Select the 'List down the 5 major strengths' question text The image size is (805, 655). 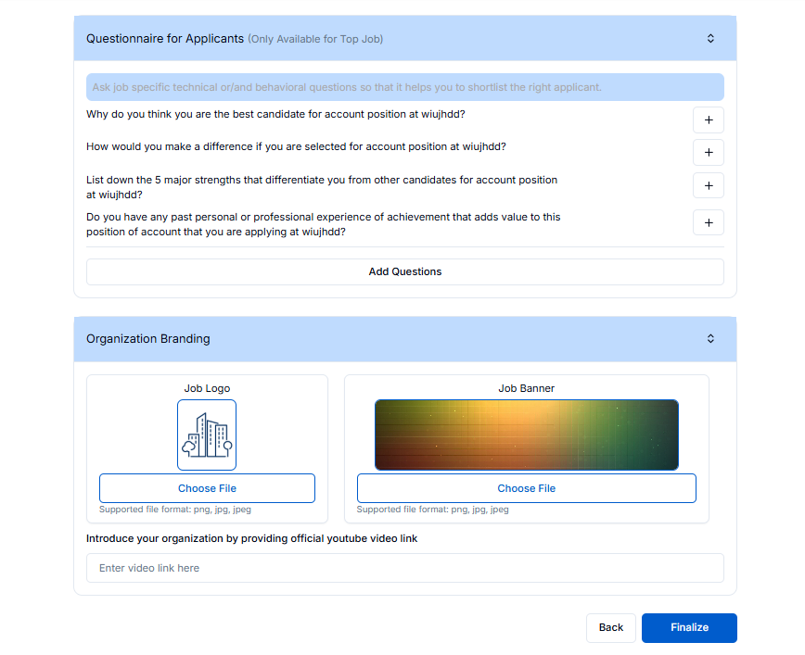tap(322, 187)
